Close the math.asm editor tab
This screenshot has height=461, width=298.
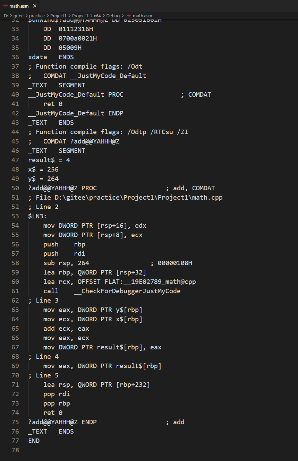[x=35, y=6]
